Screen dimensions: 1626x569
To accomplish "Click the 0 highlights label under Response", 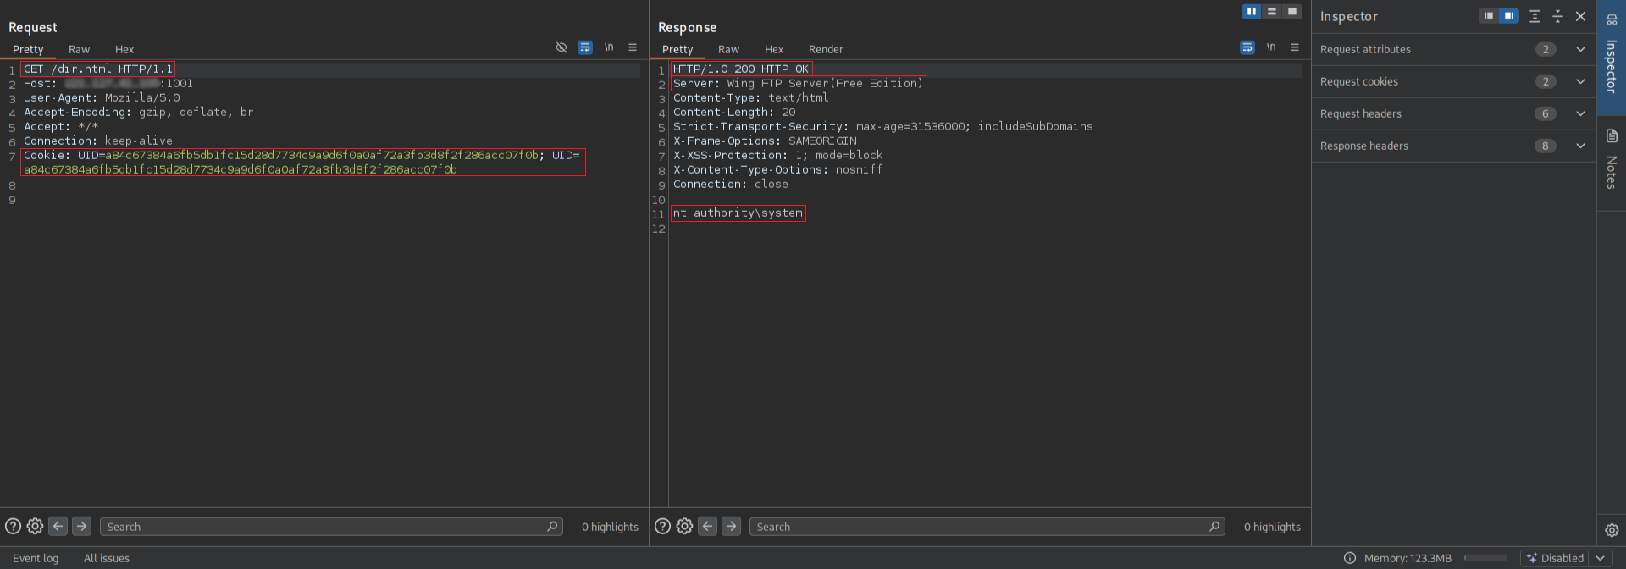I will 1272,527.
